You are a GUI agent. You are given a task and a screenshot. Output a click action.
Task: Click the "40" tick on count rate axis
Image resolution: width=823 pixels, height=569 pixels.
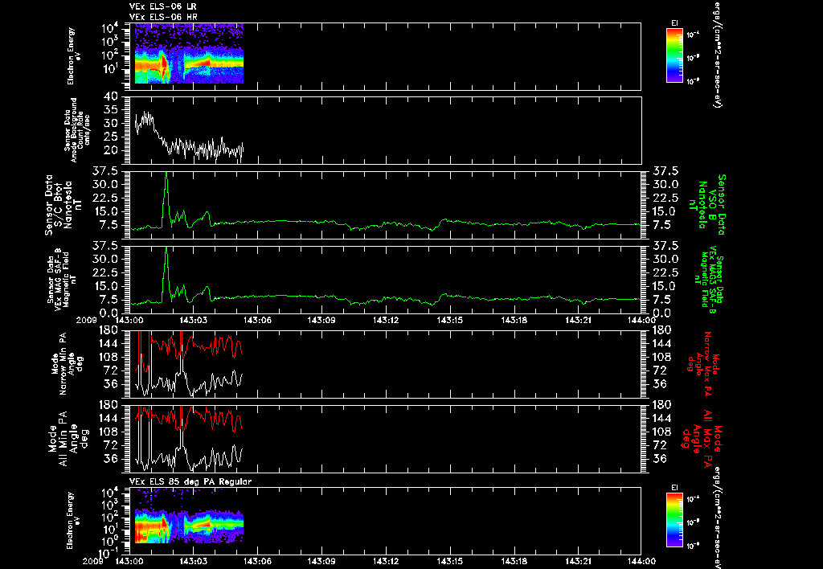click(x=111, y=96)
